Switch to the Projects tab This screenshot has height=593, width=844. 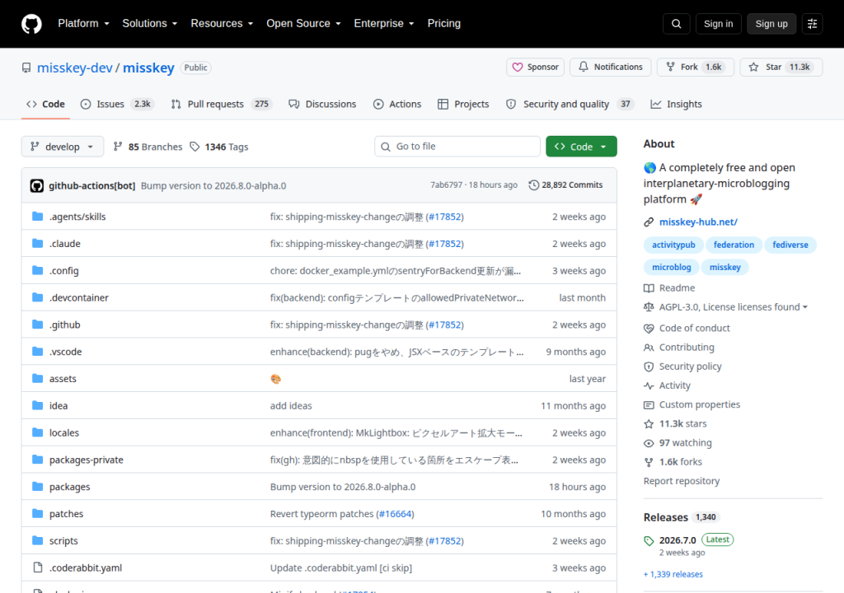[x=463, y=104]
